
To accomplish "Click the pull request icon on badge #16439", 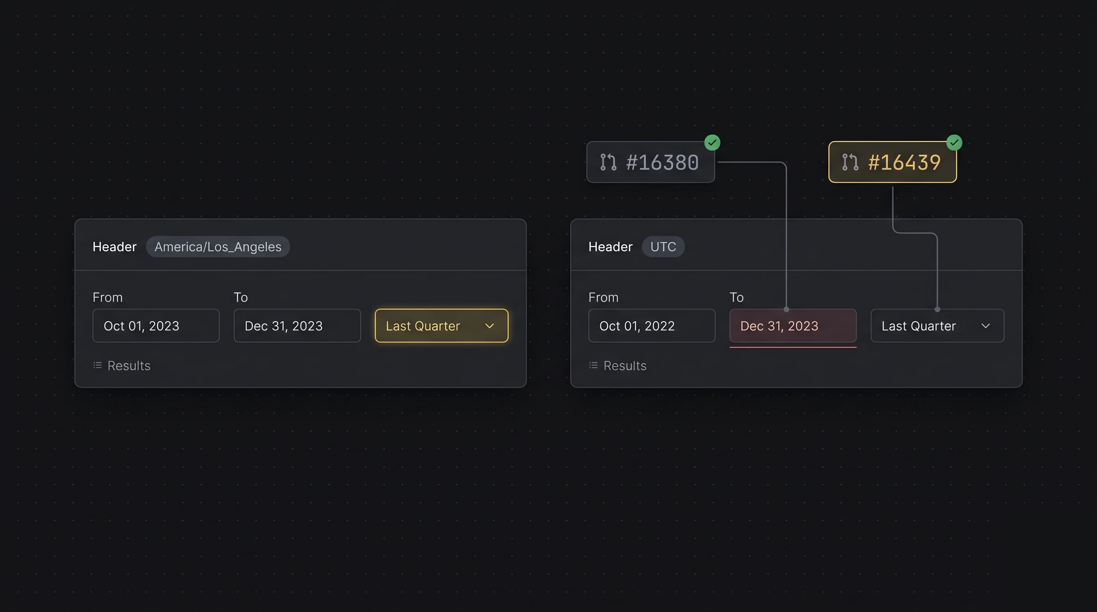I will pos(850,162).
